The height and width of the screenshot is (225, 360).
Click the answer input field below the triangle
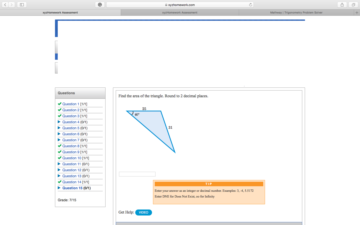137,174
